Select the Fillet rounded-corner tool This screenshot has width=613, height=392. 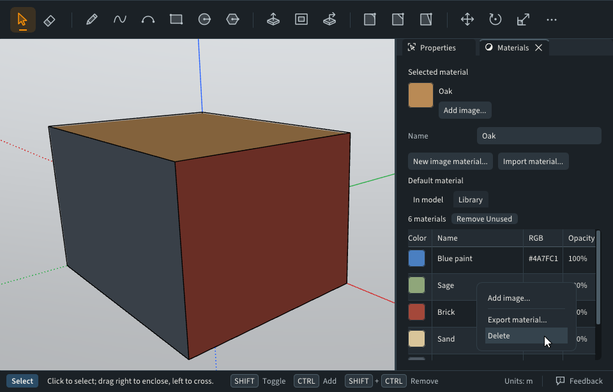370,20
